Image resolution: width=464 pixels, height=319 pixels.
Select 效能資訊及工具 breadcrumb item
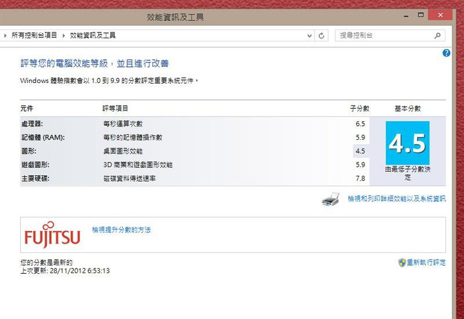[x=93, y=35]
